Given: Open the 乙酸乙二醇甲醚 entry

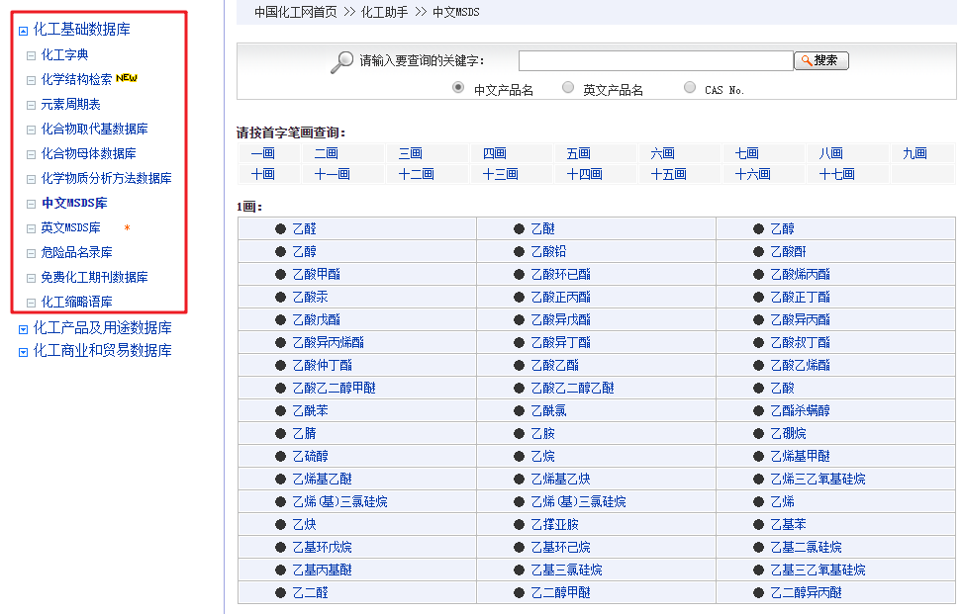Looking at the screenshot, I should 335,388.
